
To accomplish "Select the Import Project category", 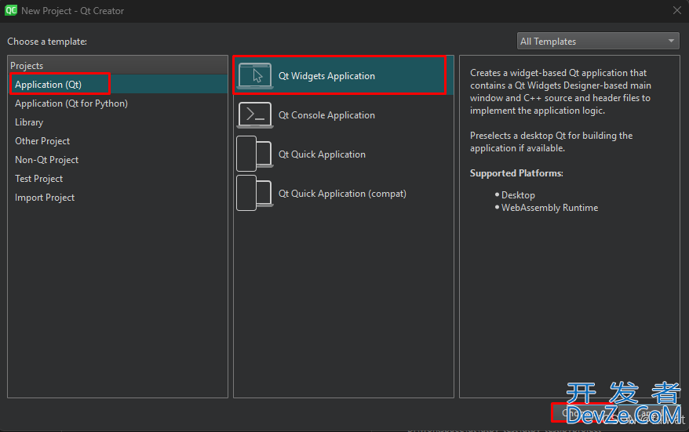I will pos(118,198).
